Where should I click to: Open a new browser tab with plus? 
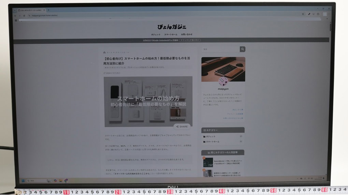click(x=48, y=10)
